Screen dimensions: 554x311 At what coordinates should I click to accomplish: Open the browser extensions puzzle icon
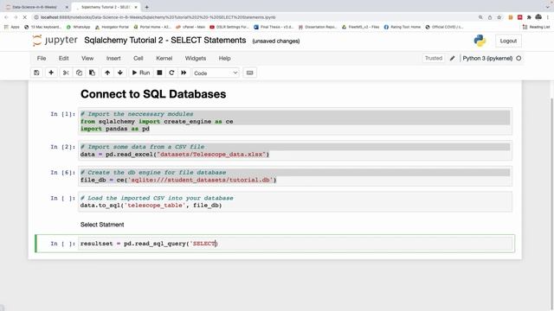click(529, 17)
